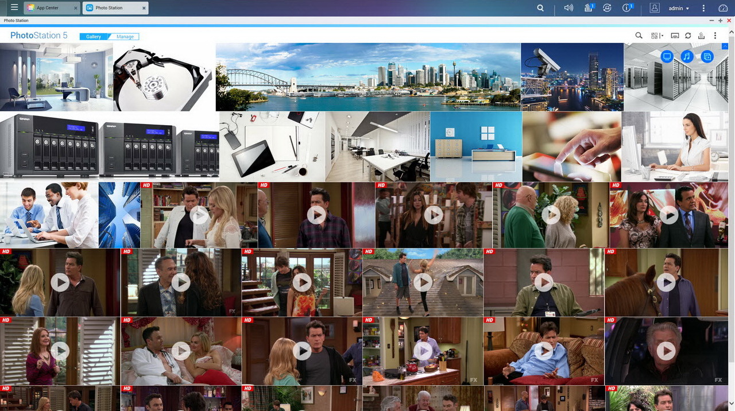Select the display photos filter circle
This screenshot has height=411, width=735.
[667, 56]
